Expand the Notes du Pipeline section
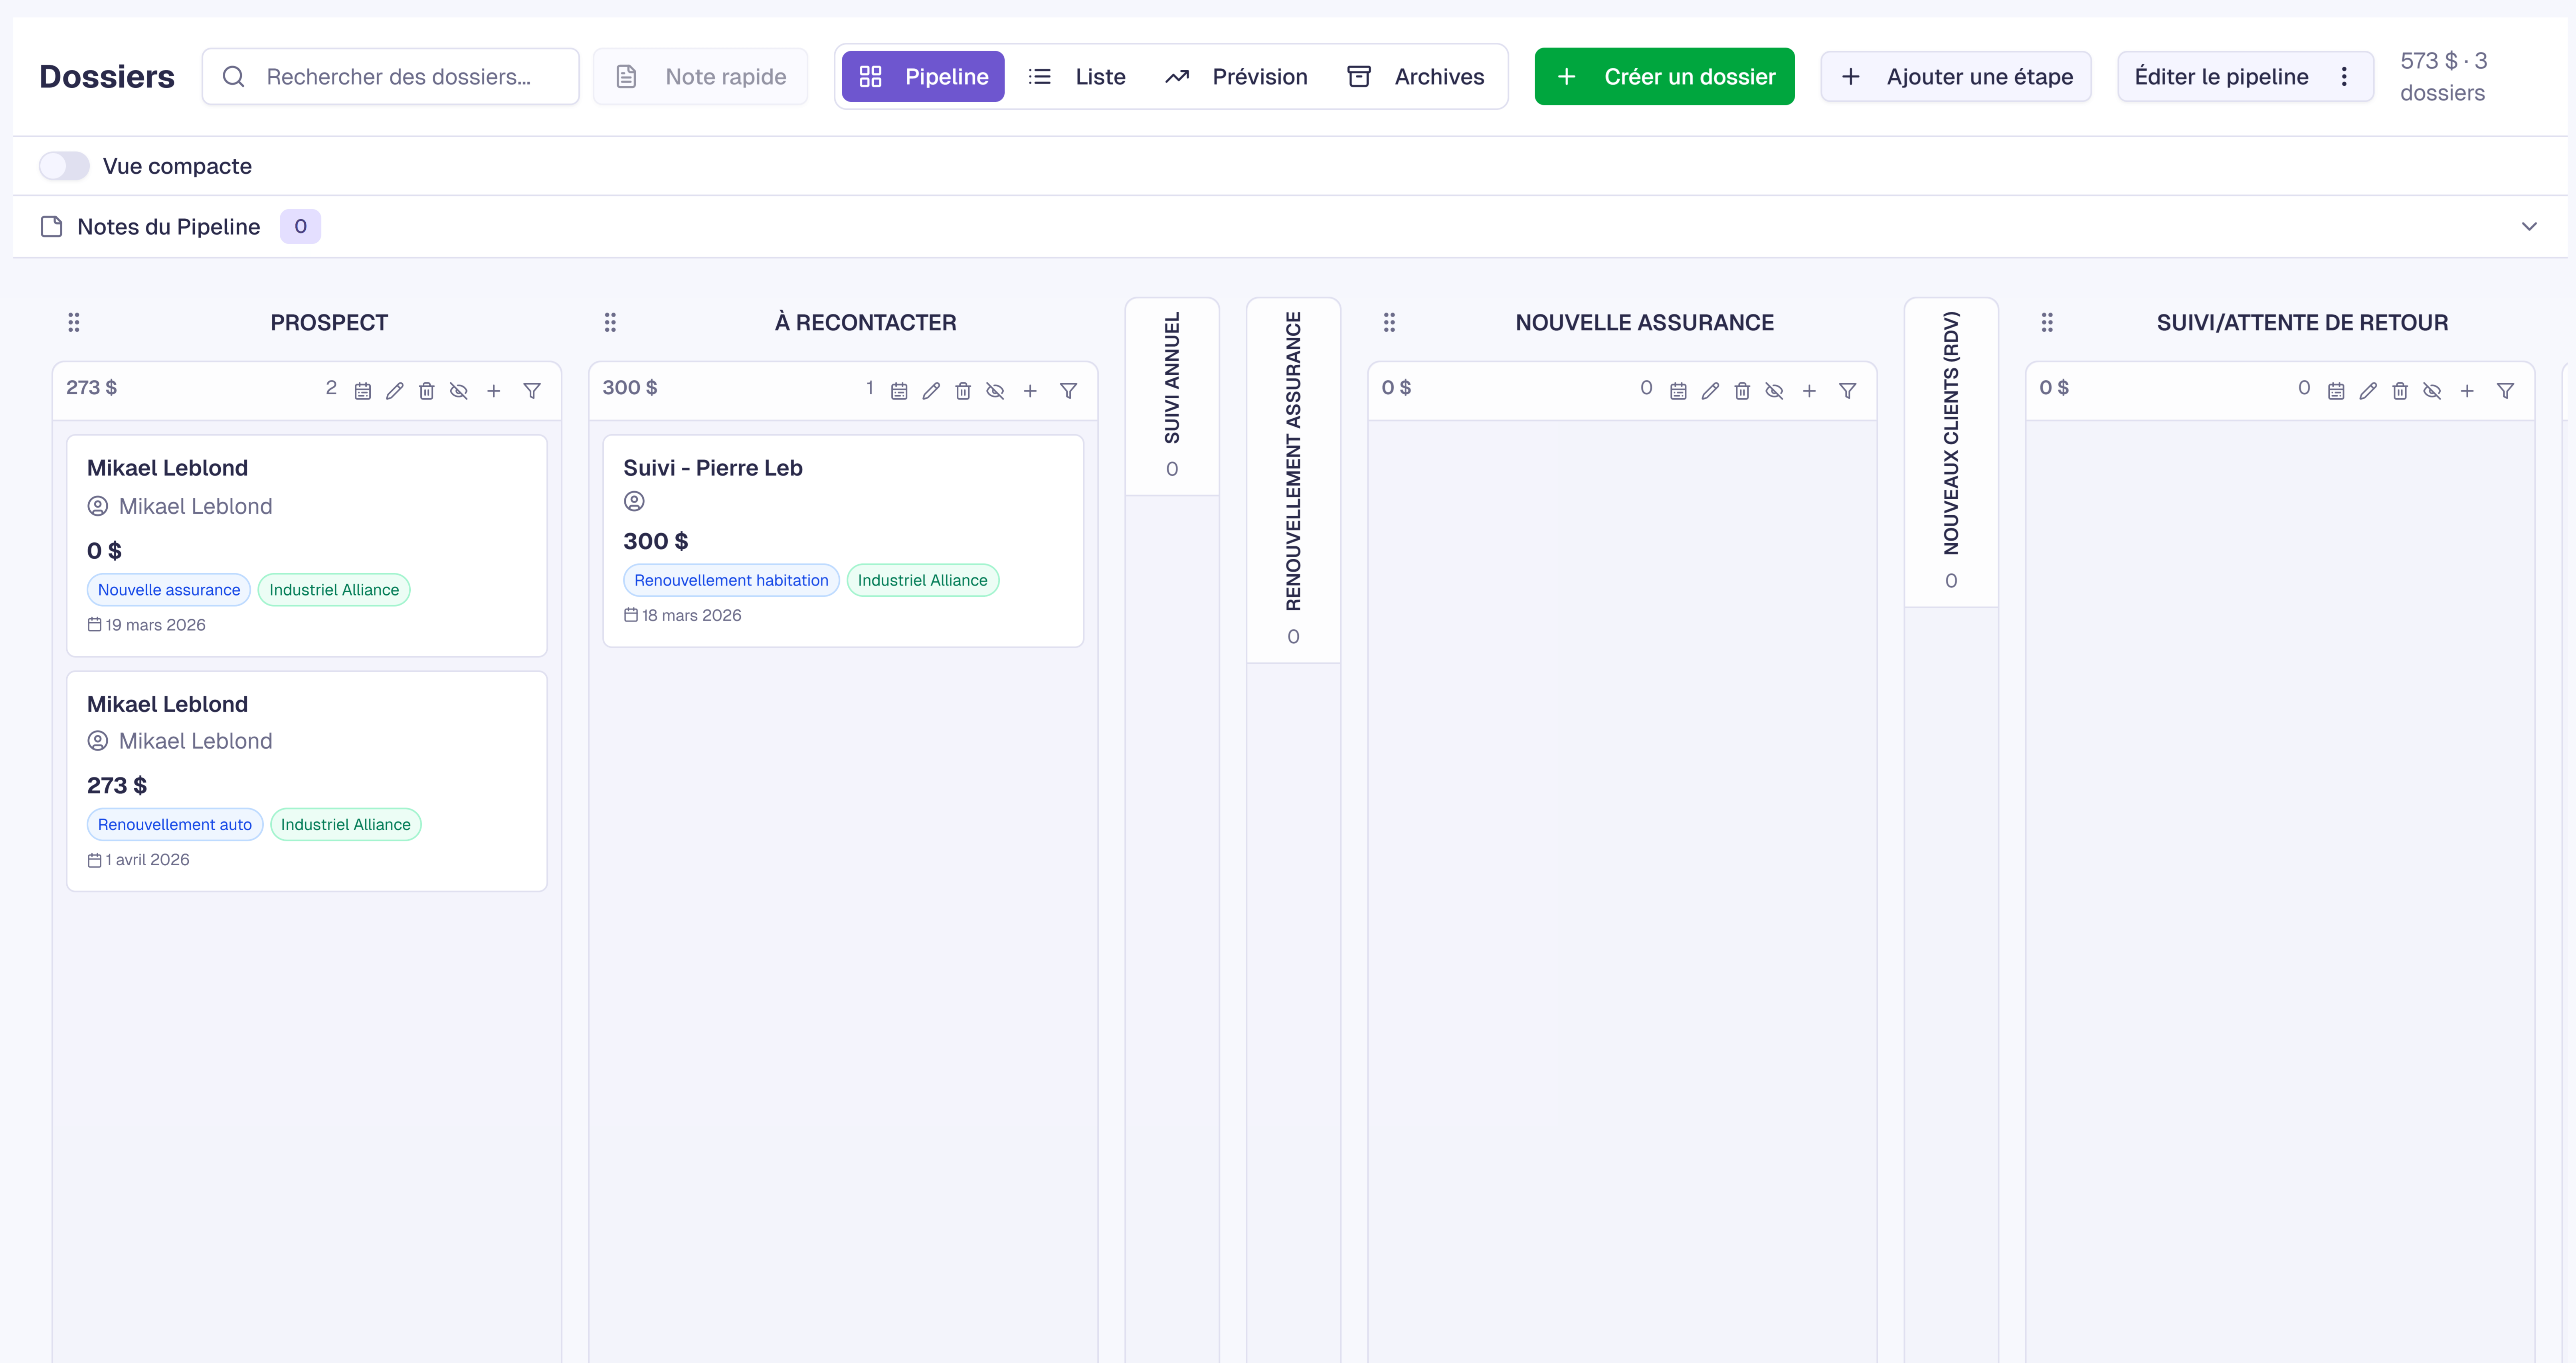 pos(2530,226)
